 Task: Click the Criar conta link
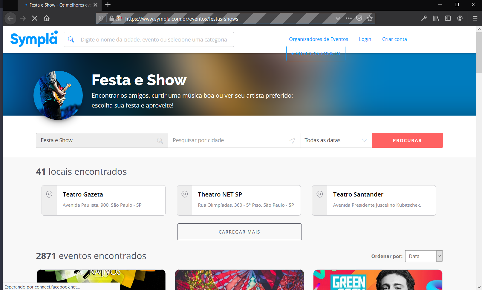394,39
